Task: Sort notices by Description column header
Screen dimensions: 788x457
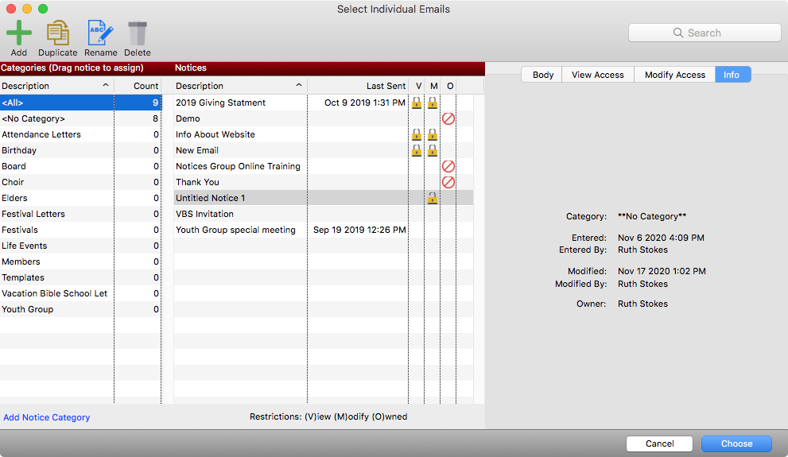Action: pos(239,86)
